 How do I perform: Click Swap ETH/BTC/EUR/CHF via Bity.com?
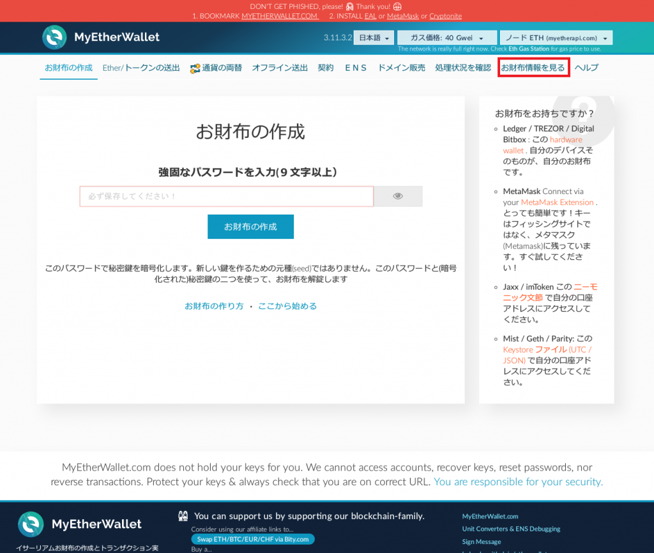click(252, 539)
